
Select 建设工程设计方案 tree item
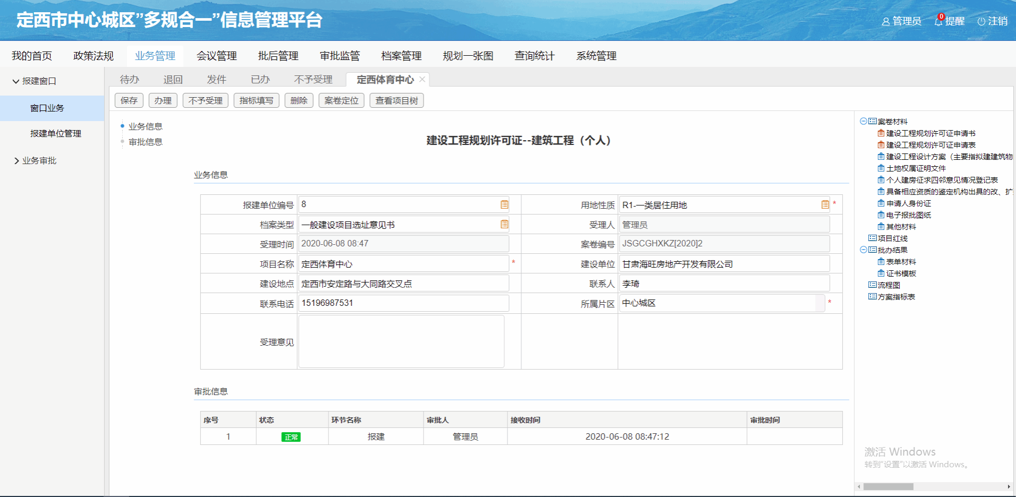coord(949,157)
